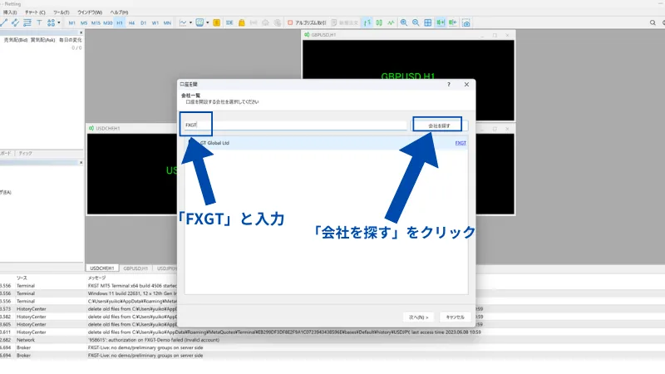The image size is (665, 374).
Task: Click the cloud virtual hosting icon
Action: point(265,23)
